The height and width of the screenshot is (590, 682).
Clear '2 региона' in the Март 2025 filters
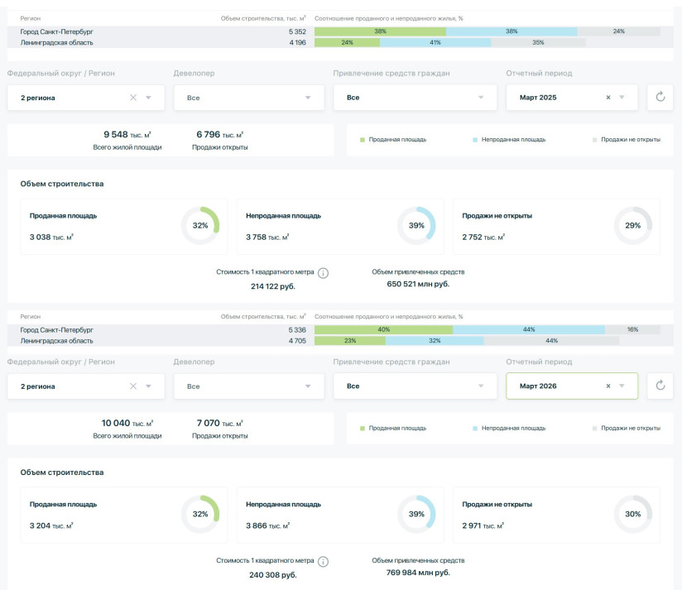(x=133, y=98)
